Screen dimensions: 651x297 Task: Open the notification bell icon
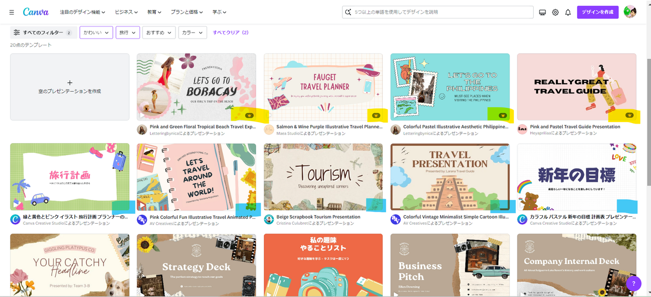568,12
